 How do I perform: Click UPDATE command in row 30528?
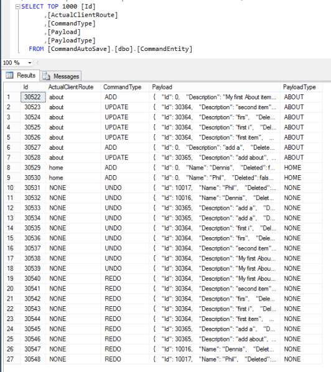click(x=125, y=158)
